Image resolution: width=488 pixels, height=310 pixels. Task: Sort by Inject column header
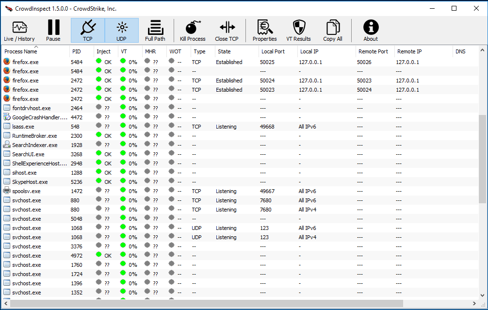106,51
